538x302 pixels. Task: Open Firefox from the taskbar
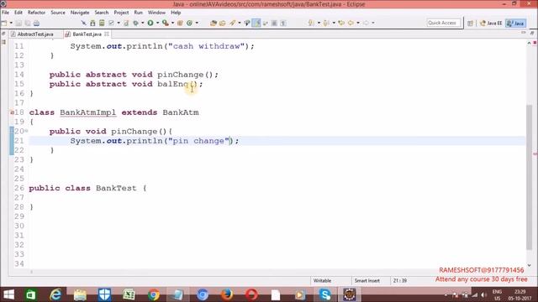pos(227,294)
